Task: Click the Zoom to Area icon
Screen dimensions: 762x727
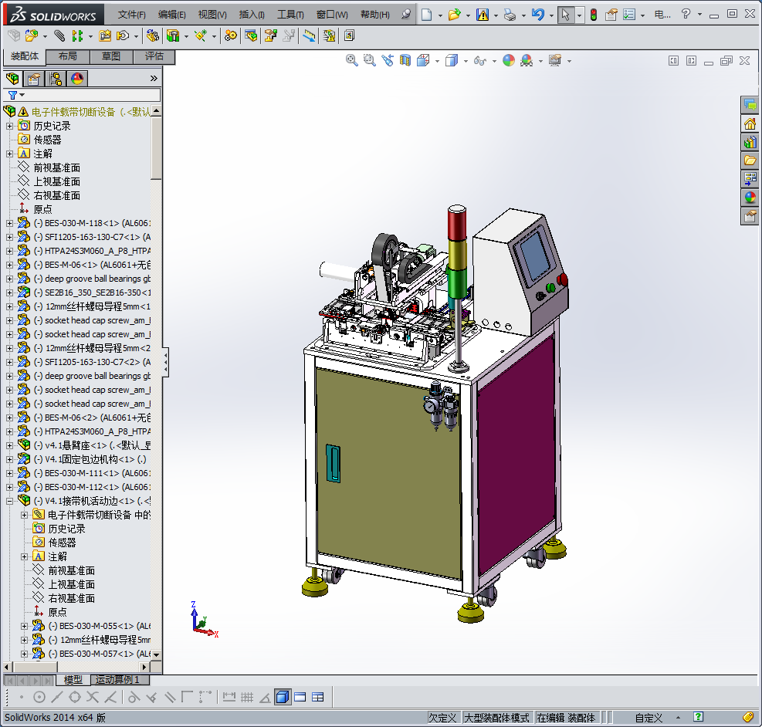Action: [370, 60]
